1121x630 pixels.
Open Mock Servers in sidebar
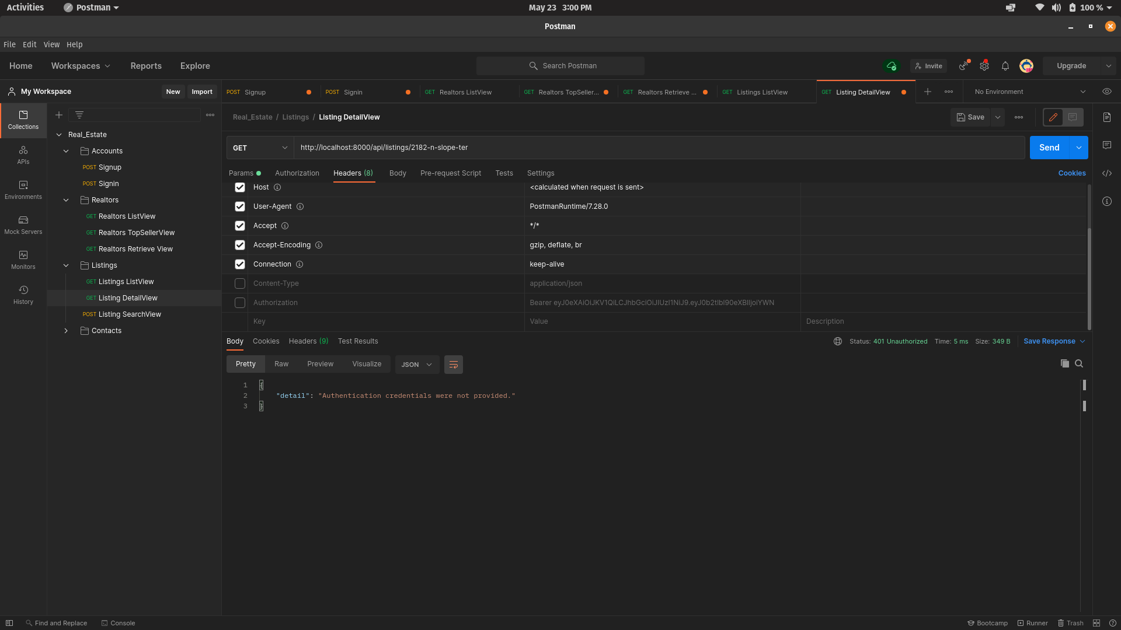(x=23, y=225)
